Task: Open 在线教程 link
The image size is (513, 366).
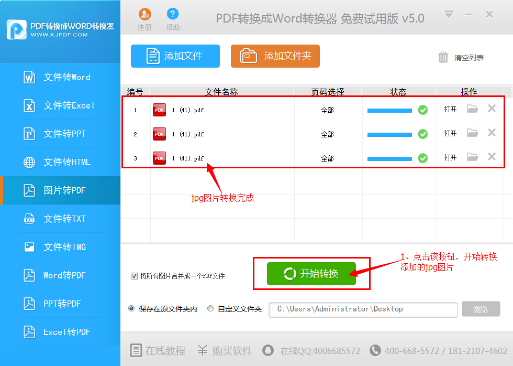Action: click(x=158, y=351)
